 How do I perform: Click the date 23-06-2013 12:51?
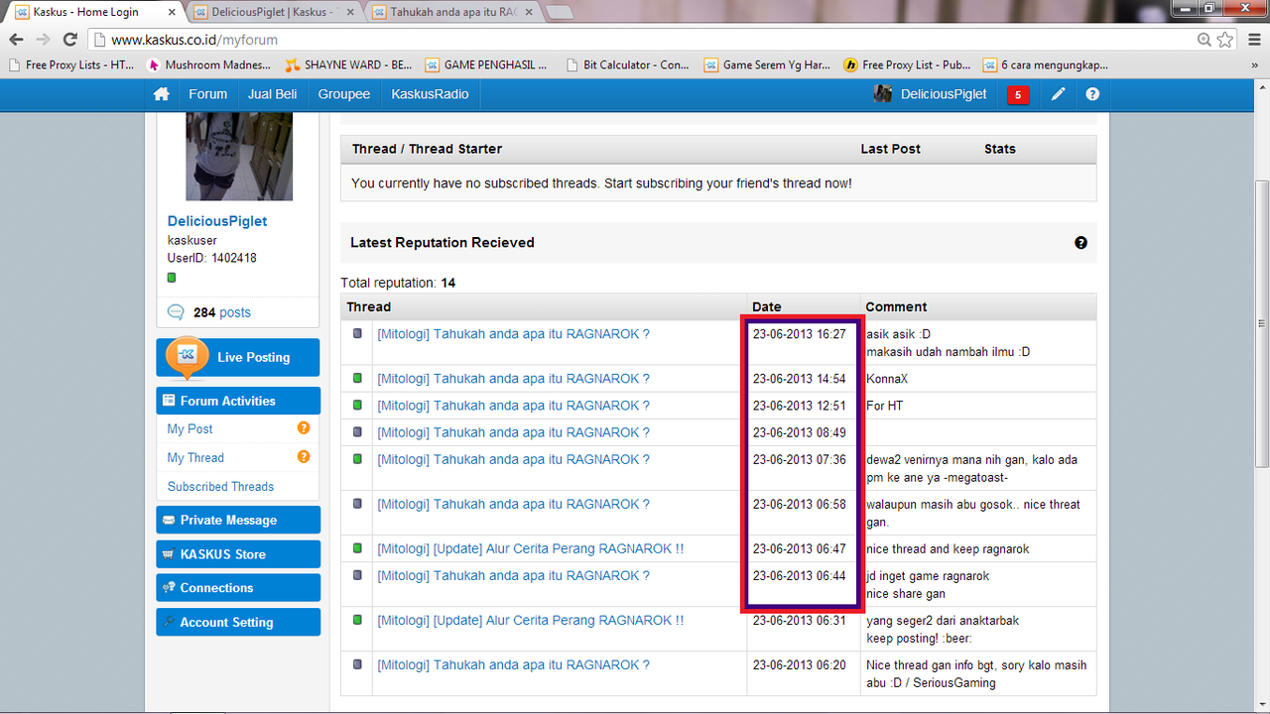click(x=799, y=406)
